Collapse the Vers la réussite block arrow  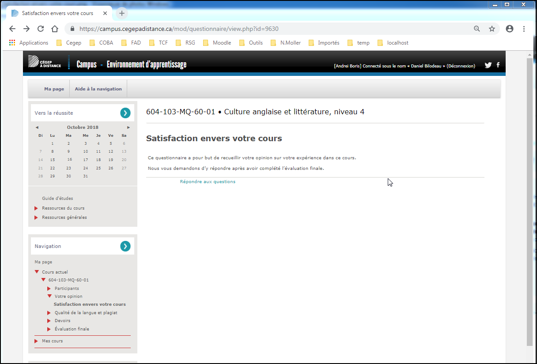125,113
